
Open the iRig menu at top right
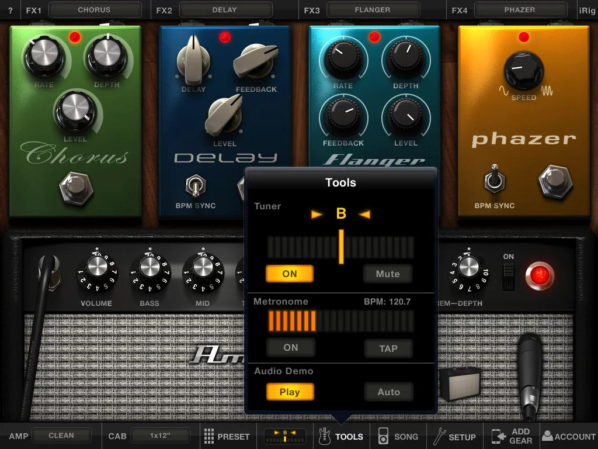click(587, 9)
